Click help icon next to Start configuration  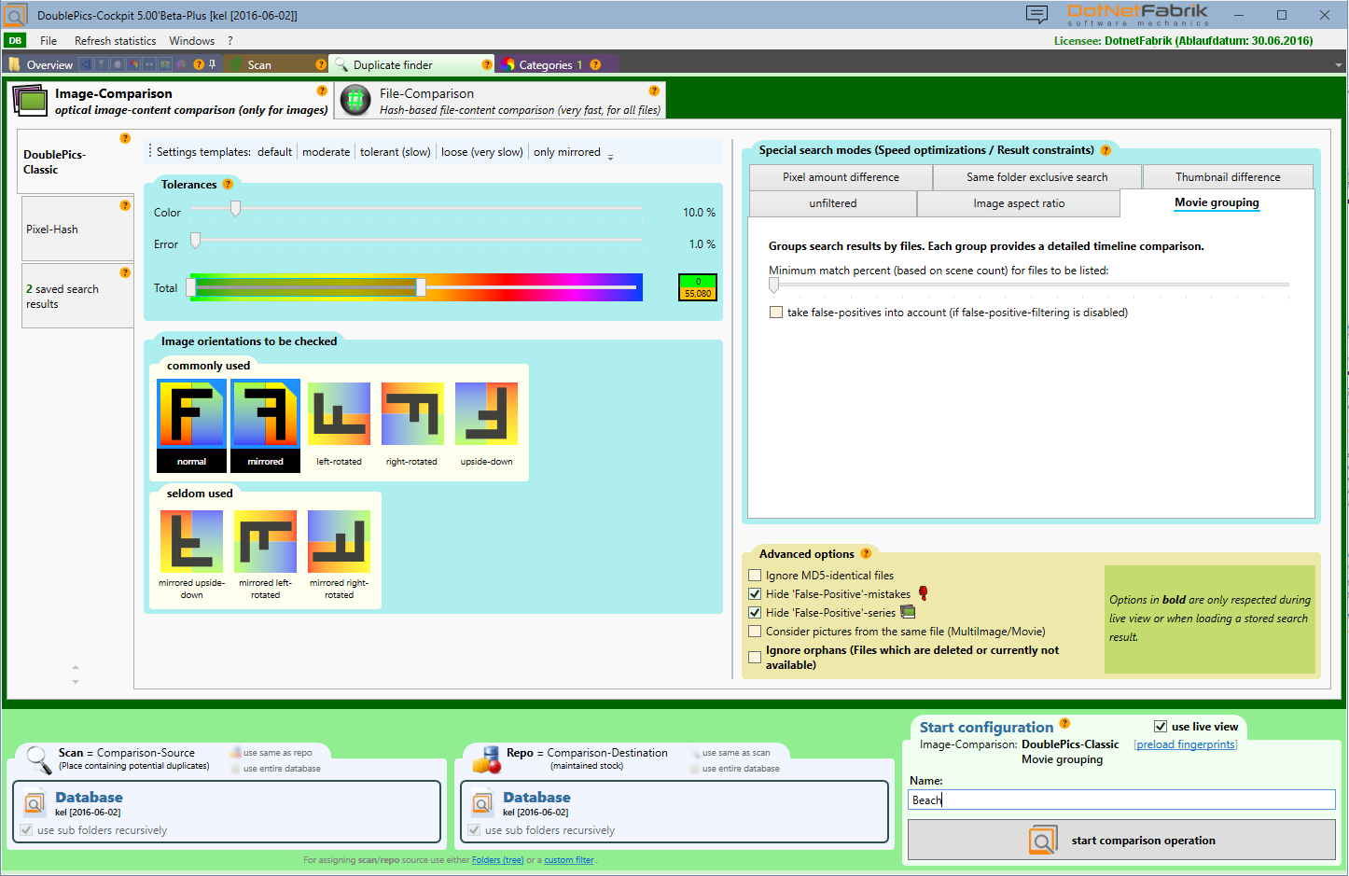point(1064,723)
